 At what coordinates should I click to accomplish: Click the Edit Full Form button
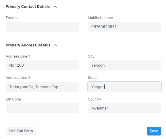click(21, 131)
